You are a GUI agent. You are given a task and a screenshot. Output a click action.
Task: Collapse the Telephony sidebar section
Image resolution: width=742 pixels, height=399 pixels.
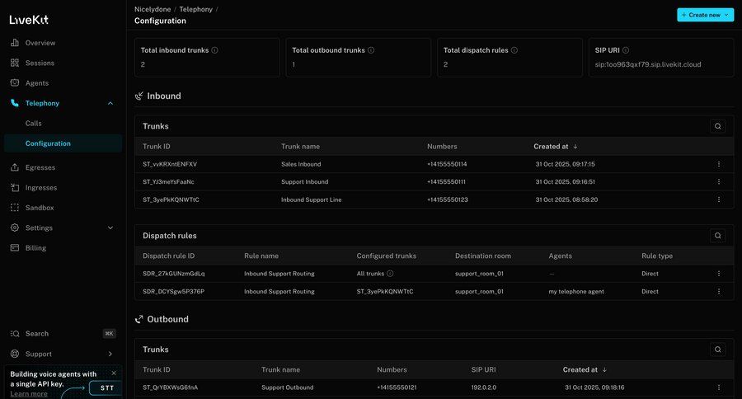click(110, 103)
